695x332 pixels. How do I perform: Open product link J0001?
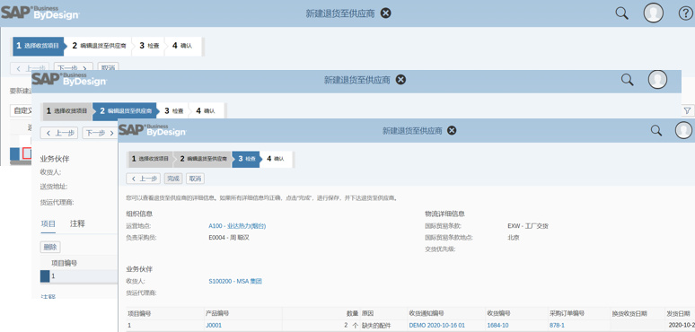pyautogui.click(x=214, y=326)
